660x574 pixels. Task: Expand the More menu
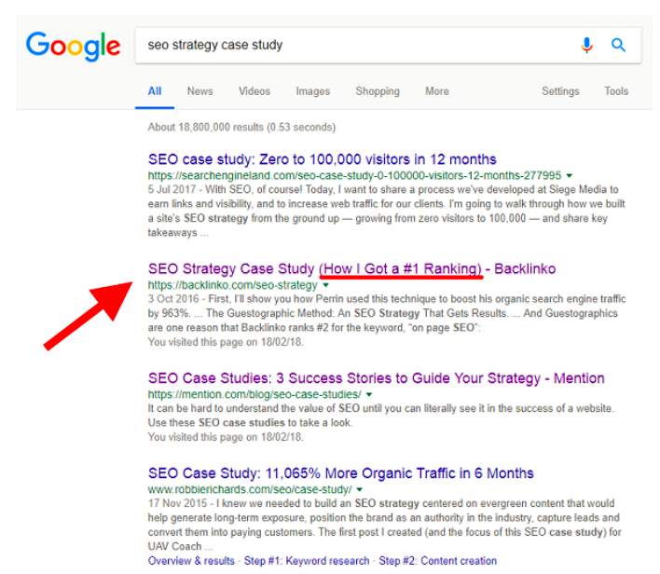point(437,91)
